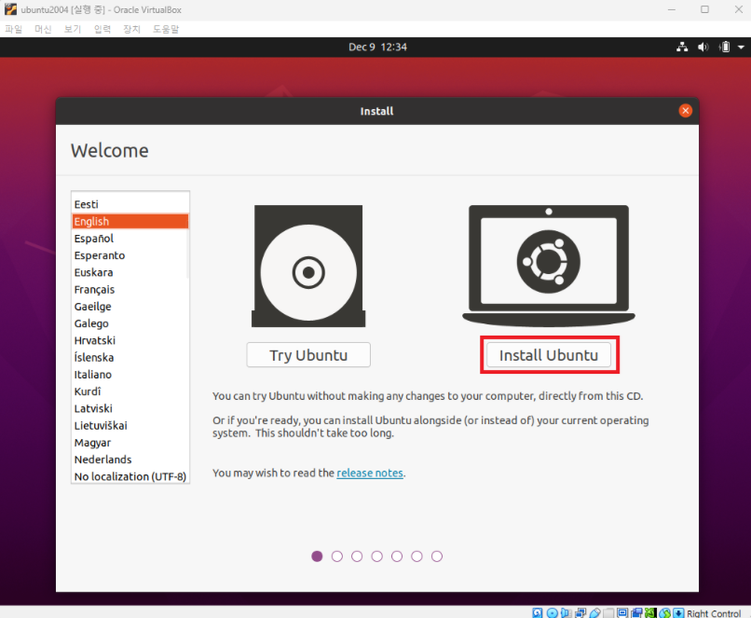Choose Íslenska from the language list
The image size is (751, 618).
coord(130,357)
